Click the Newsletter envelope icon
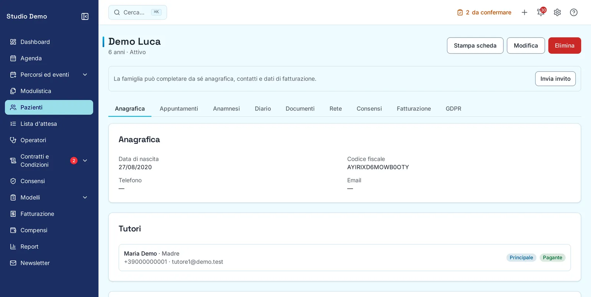This screenshot has height=297, width=591. pyautogui.click(x=13, y=263)
